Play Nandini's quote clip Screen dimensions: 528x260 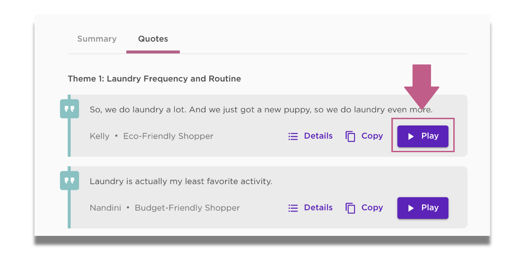tap(422, 208)
